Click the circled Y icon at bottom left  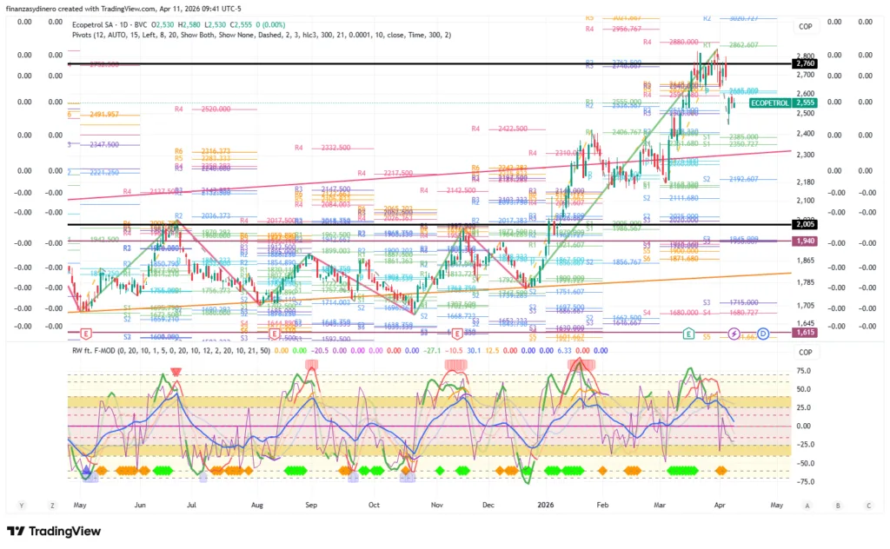(21, 505)
